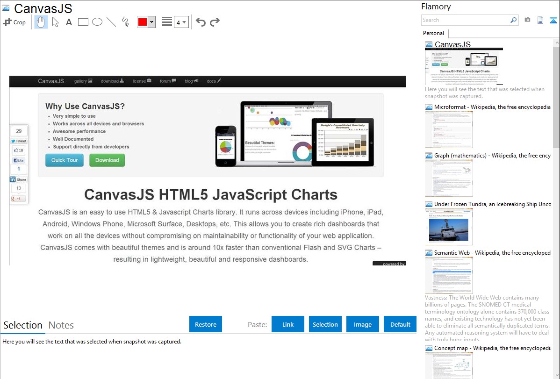Open the blog link in snapshot navbar
Screen dimensions: 560x379
tap(191, 81)
